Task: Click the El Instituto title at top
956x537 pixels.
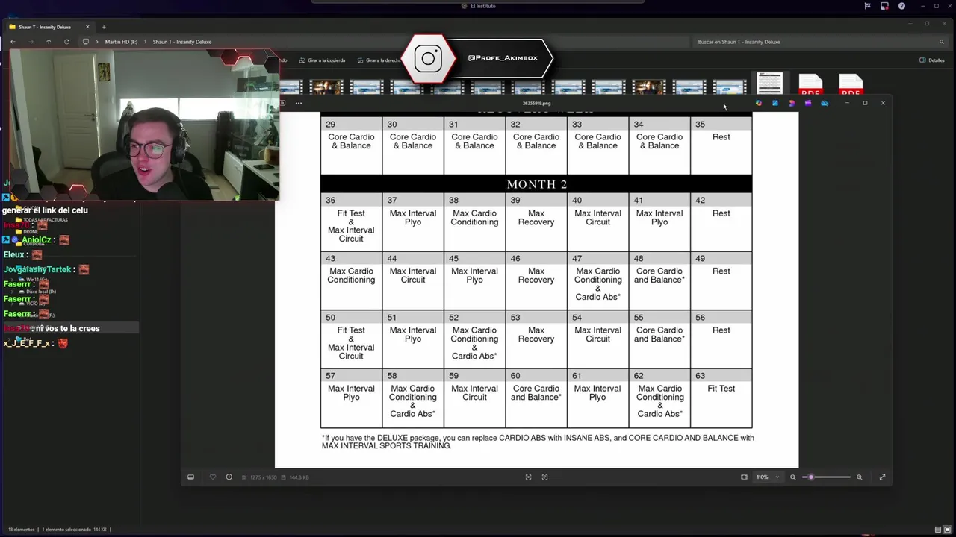Action: click(482, 6)
